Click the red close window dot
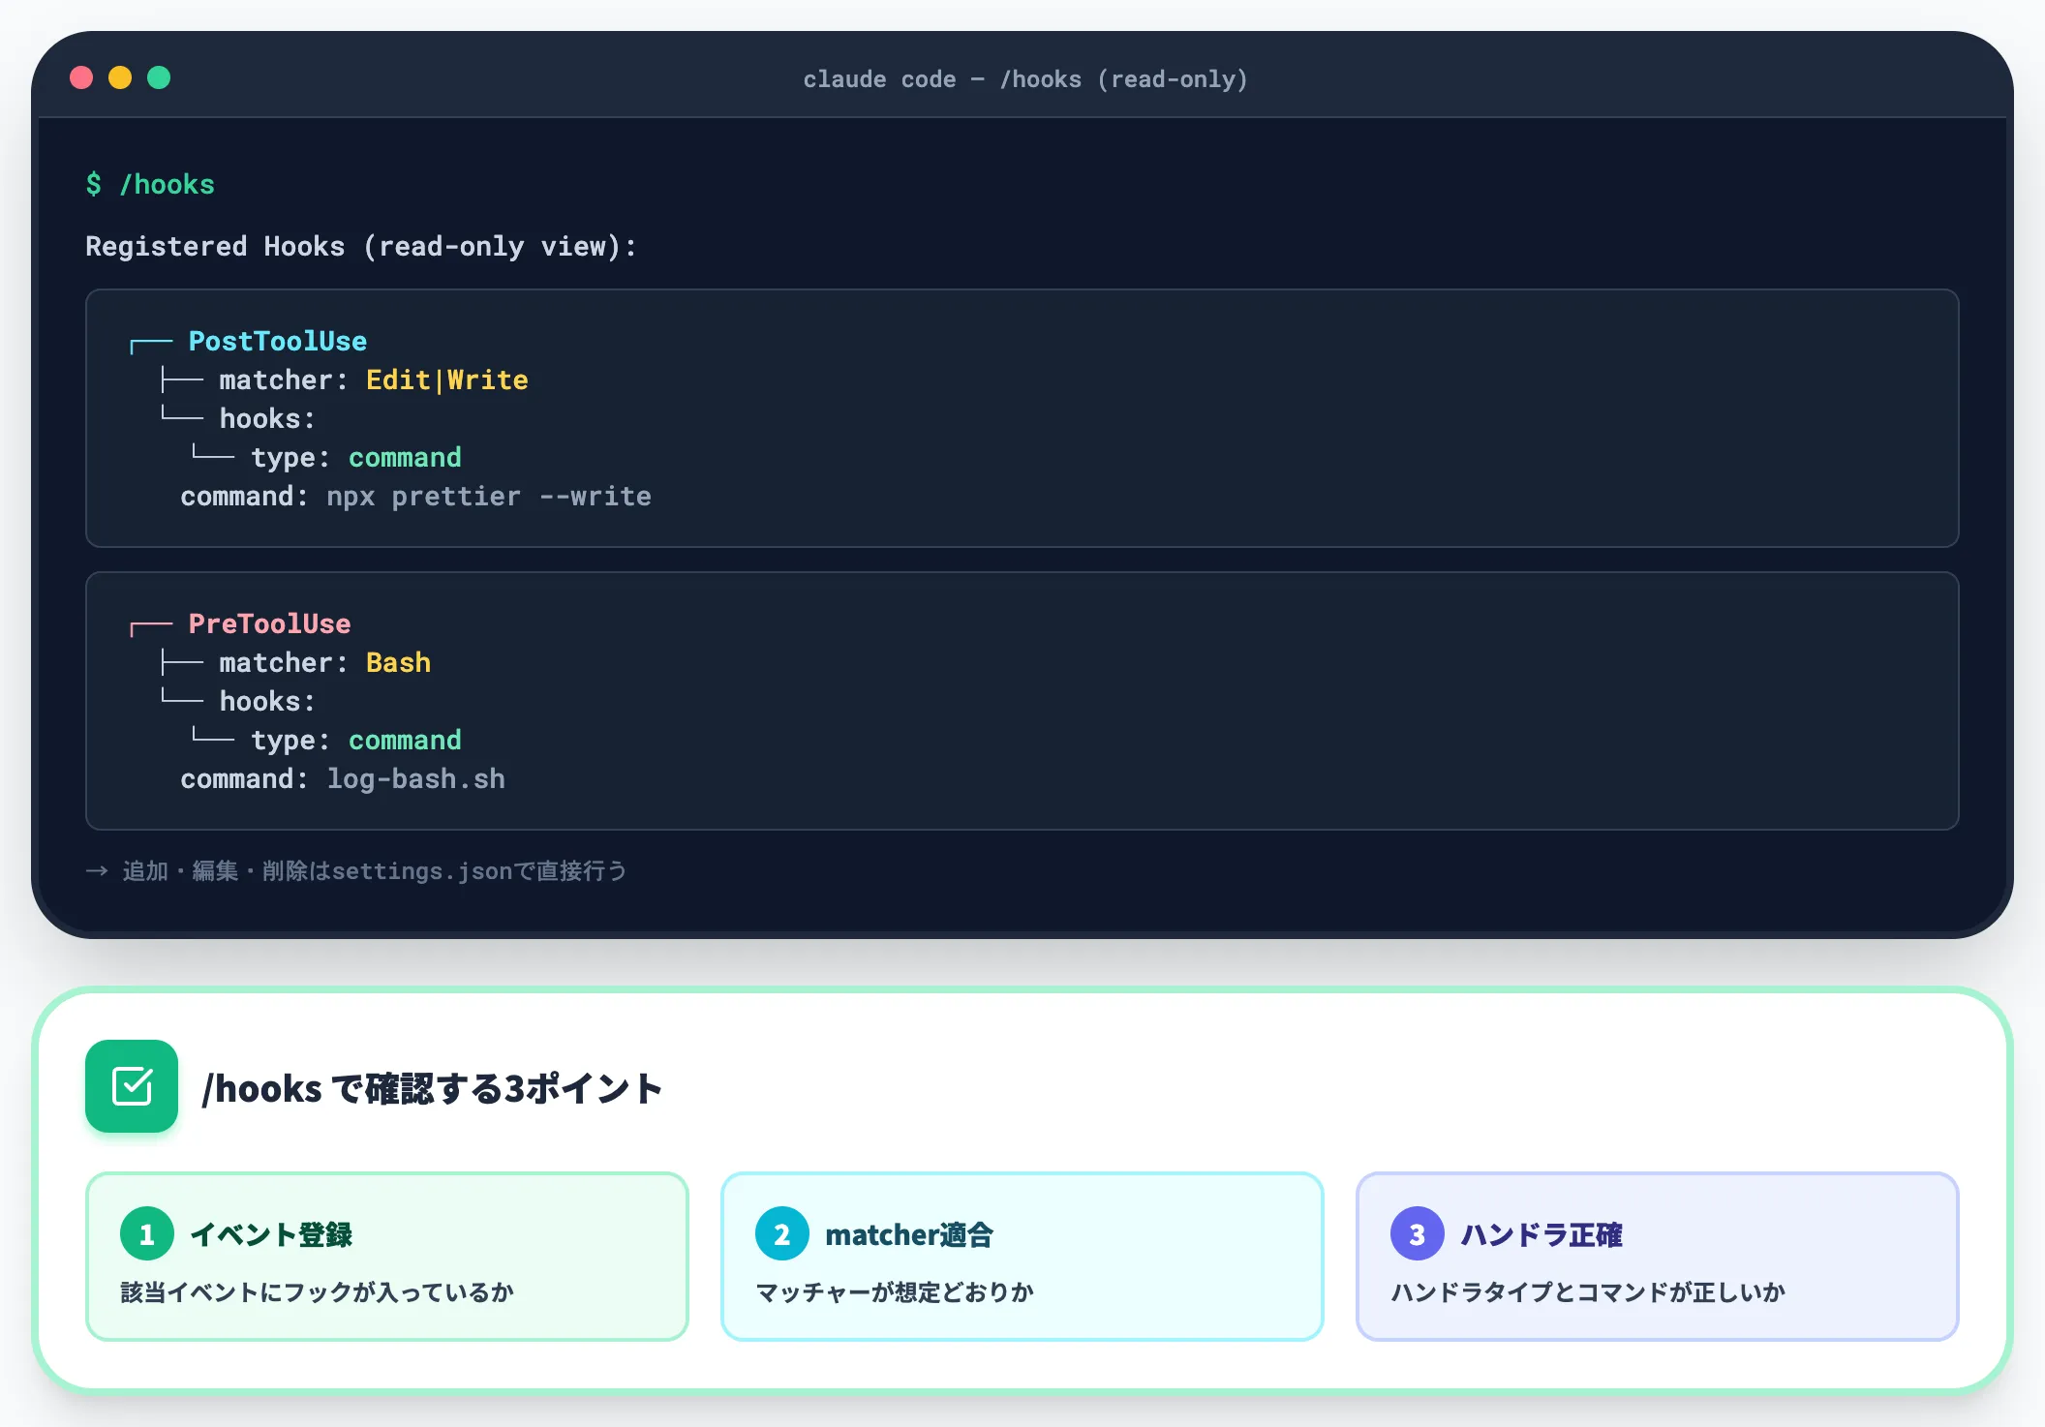2045x1427 pixels. coord(81,77)
